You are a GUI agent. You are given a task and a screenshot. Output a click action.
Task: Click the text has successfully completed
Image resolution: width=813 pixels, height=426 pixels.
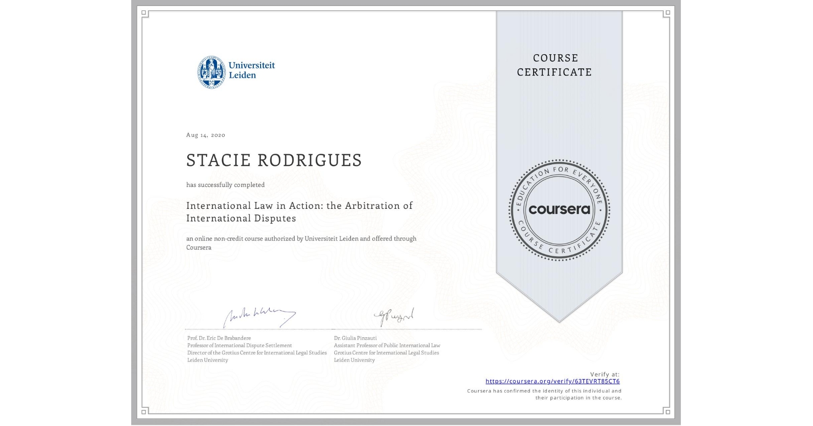pyautogui.click(x=225, y=185)
